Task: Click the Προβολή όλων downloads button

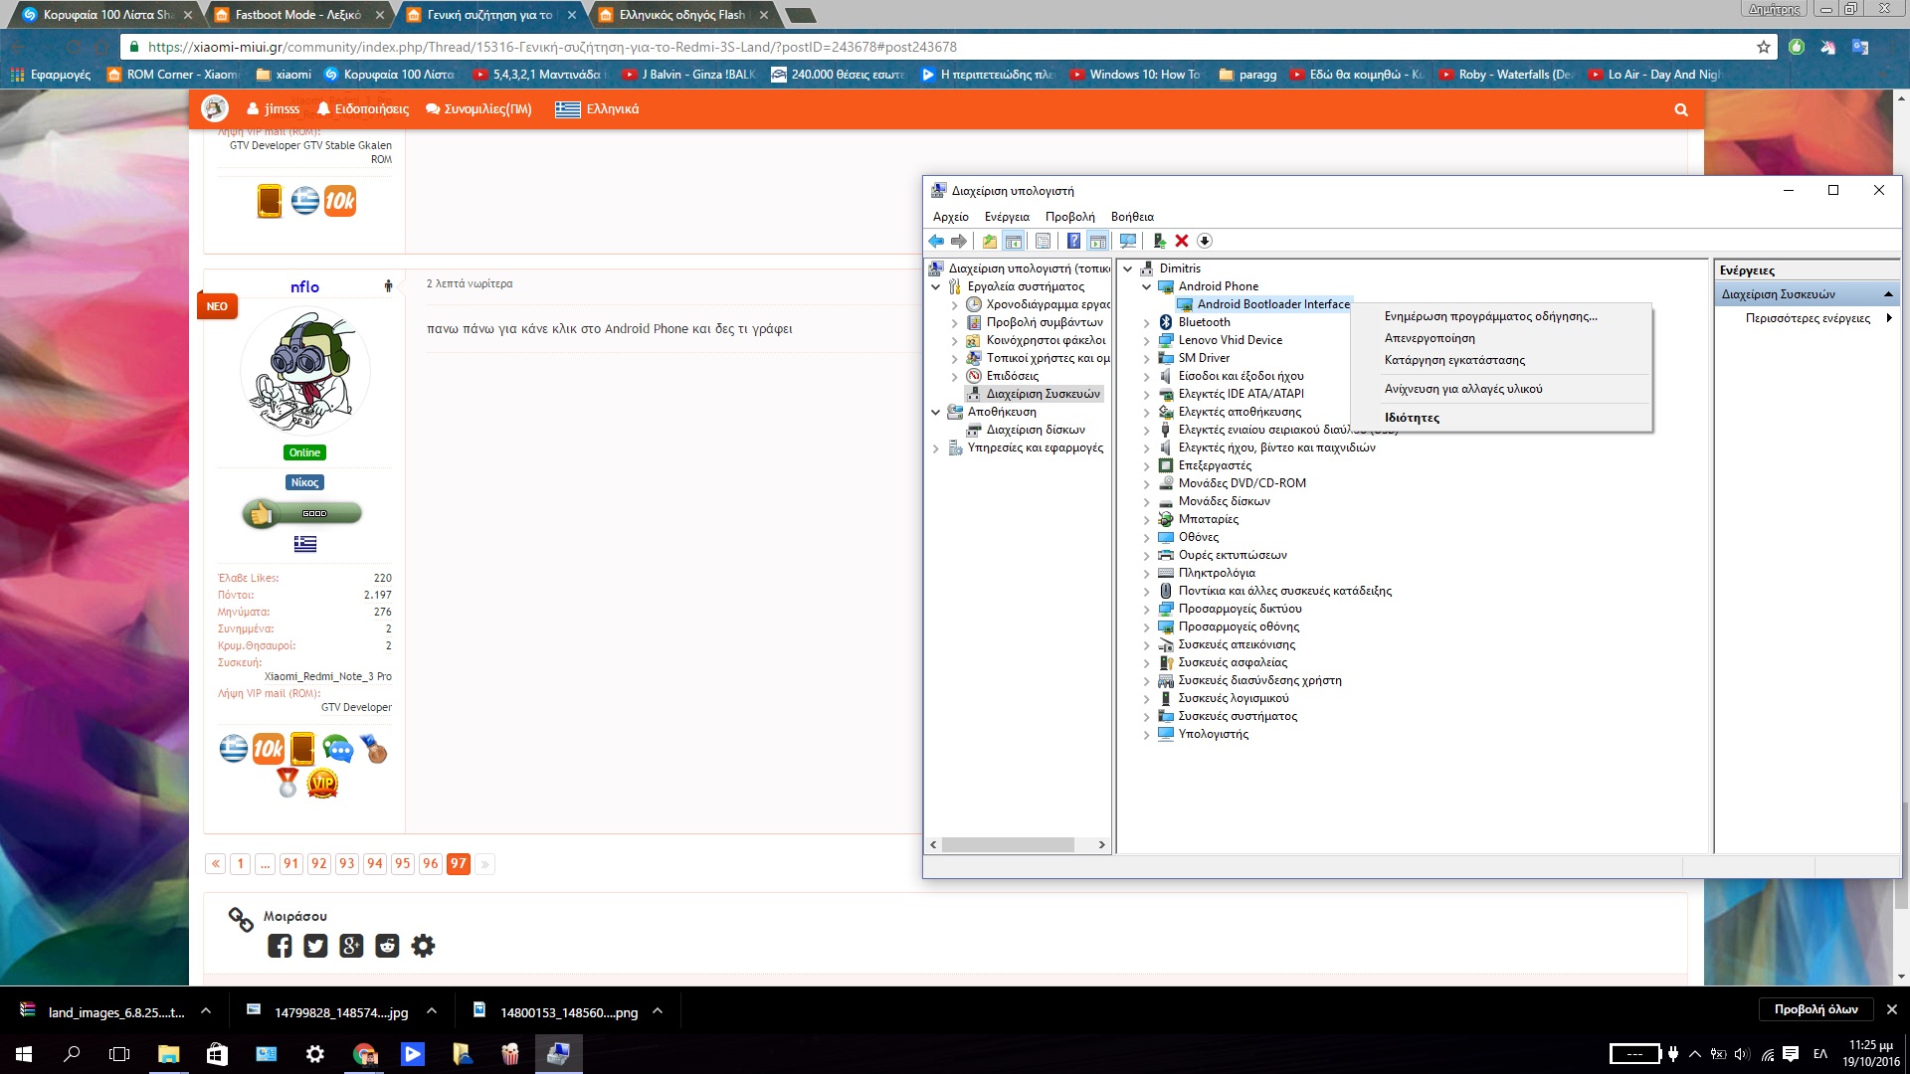Action: tap(1815, 1009)
